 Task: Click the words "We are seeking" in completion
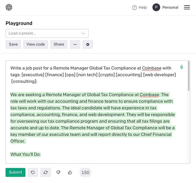click(x=26, y=95)
